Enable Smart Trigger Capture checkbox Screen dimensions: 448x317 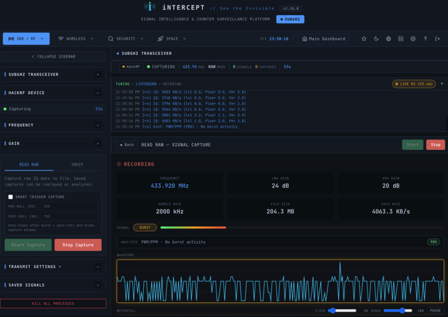[x=10, y=197]
